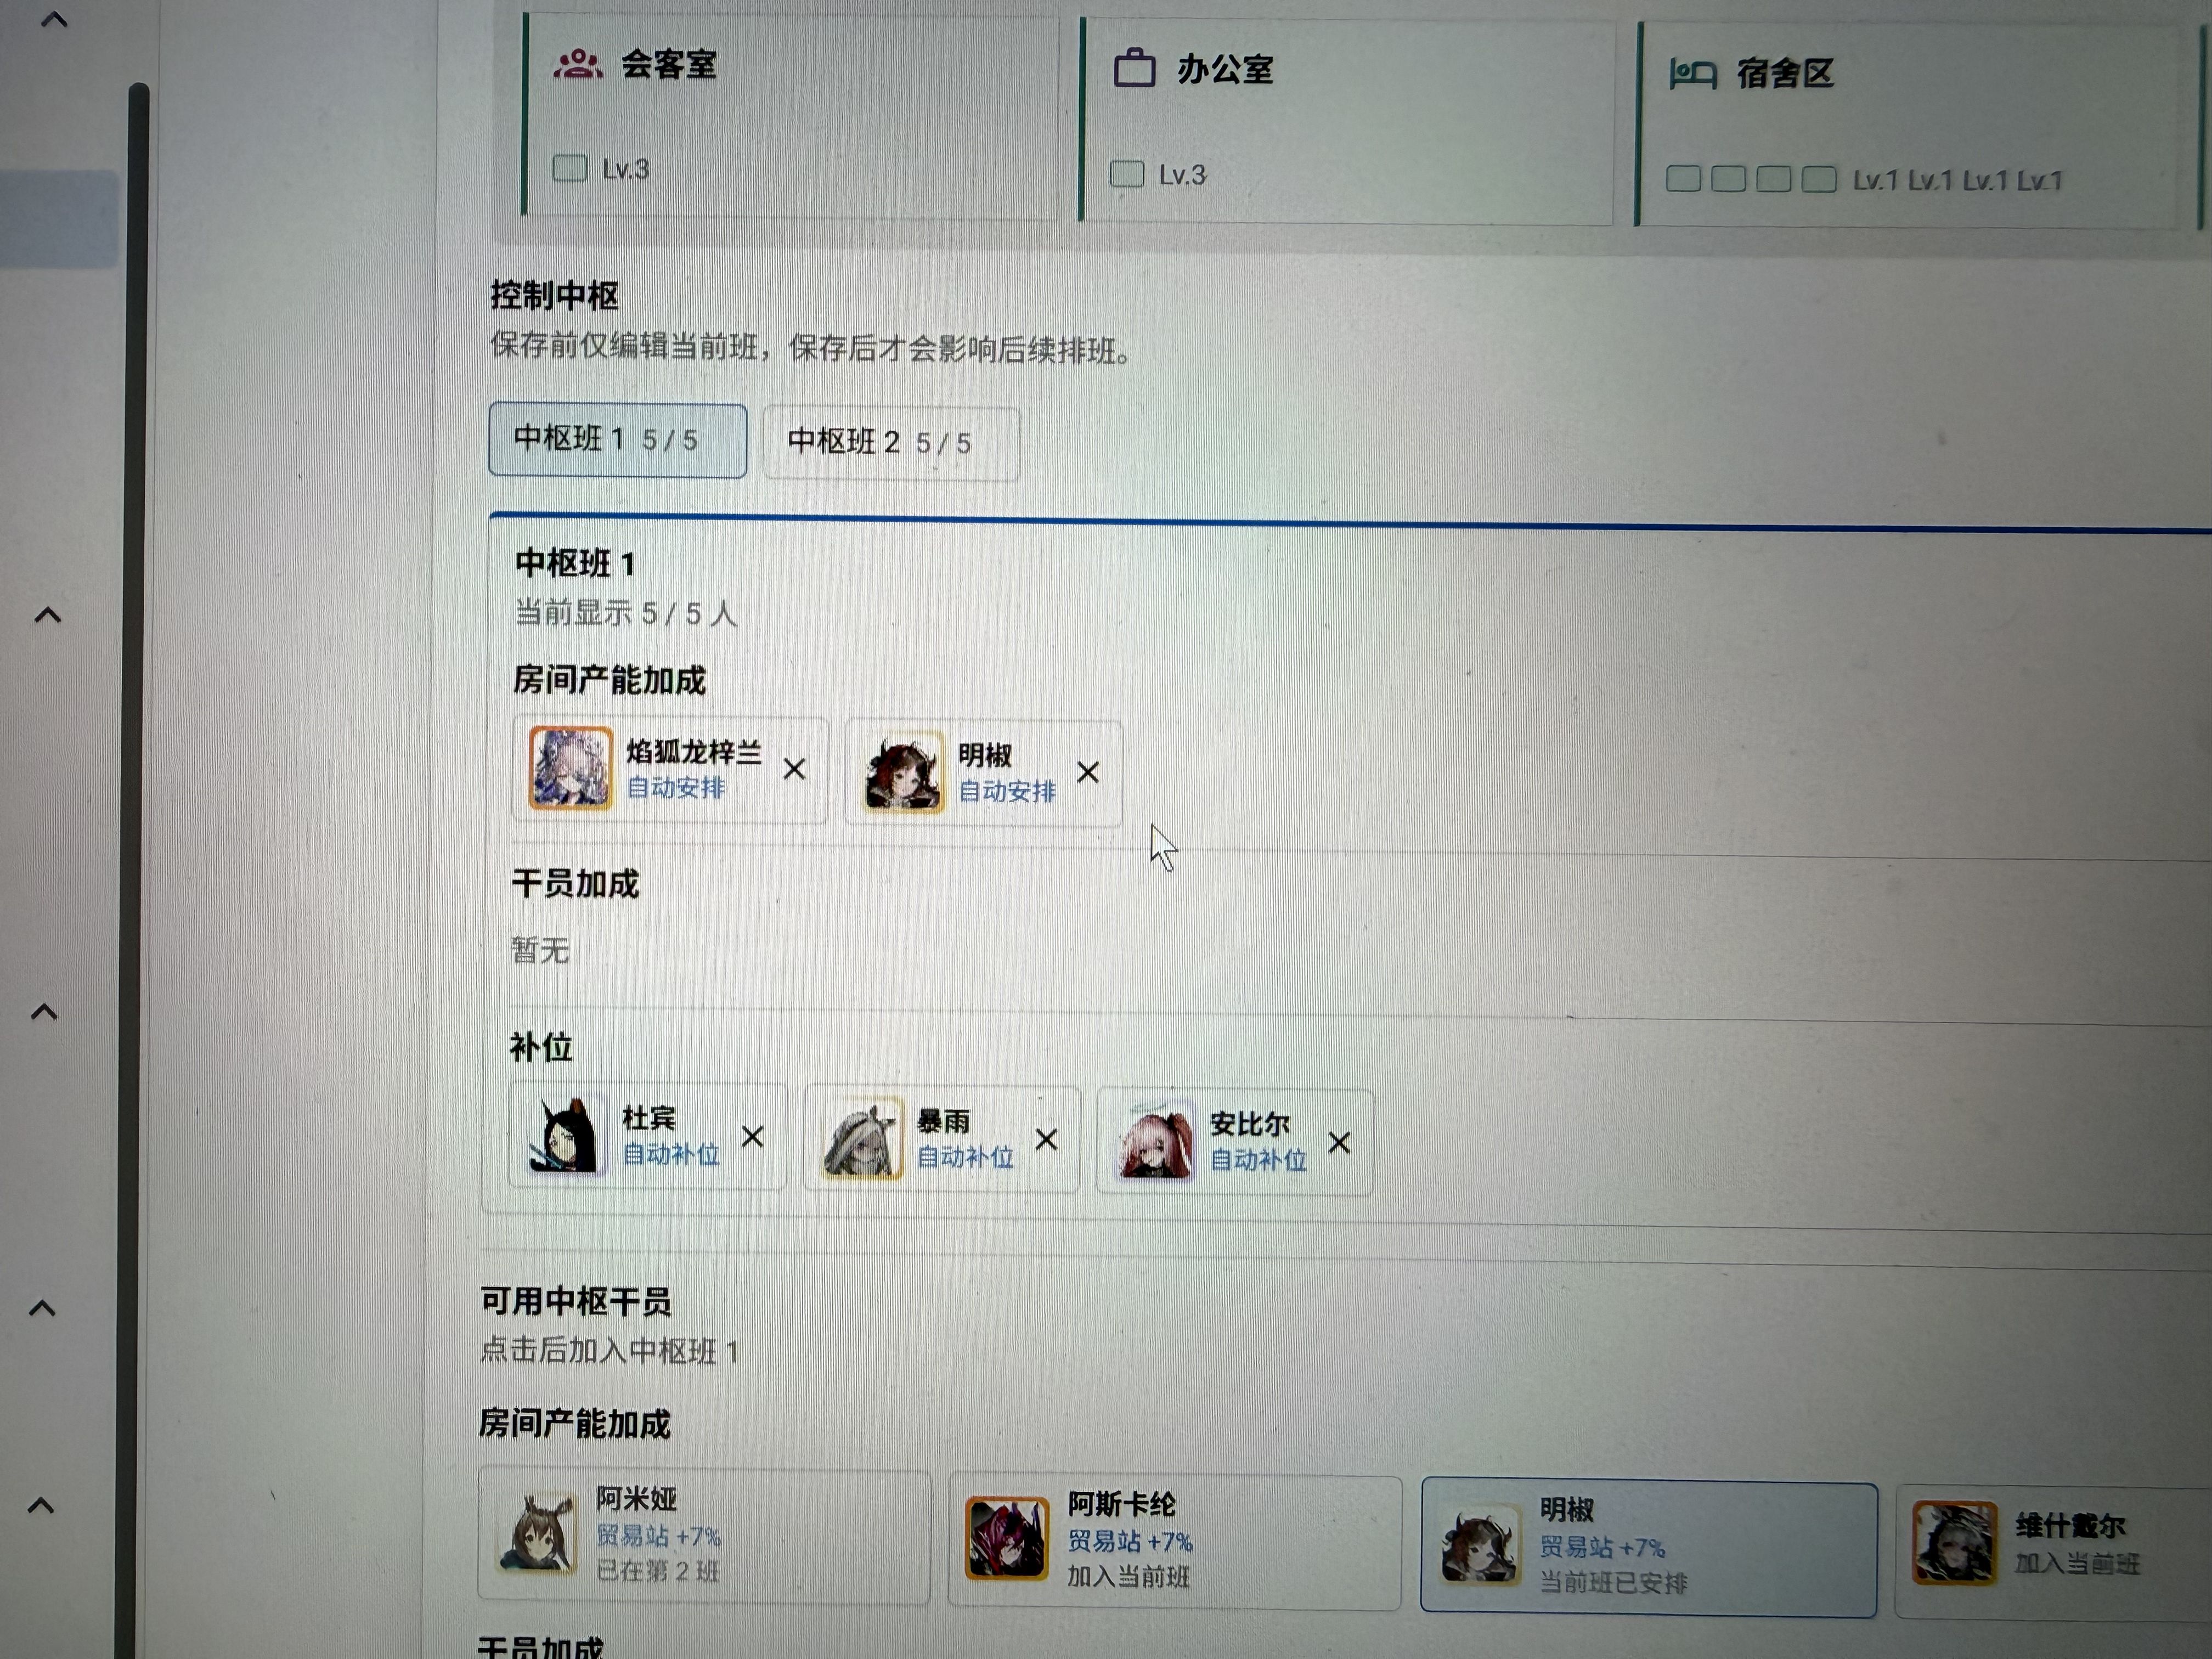Collapse the middle chevron in left sidebar
Viewport: 2212px width, 1659px height.
point(45,1012)
